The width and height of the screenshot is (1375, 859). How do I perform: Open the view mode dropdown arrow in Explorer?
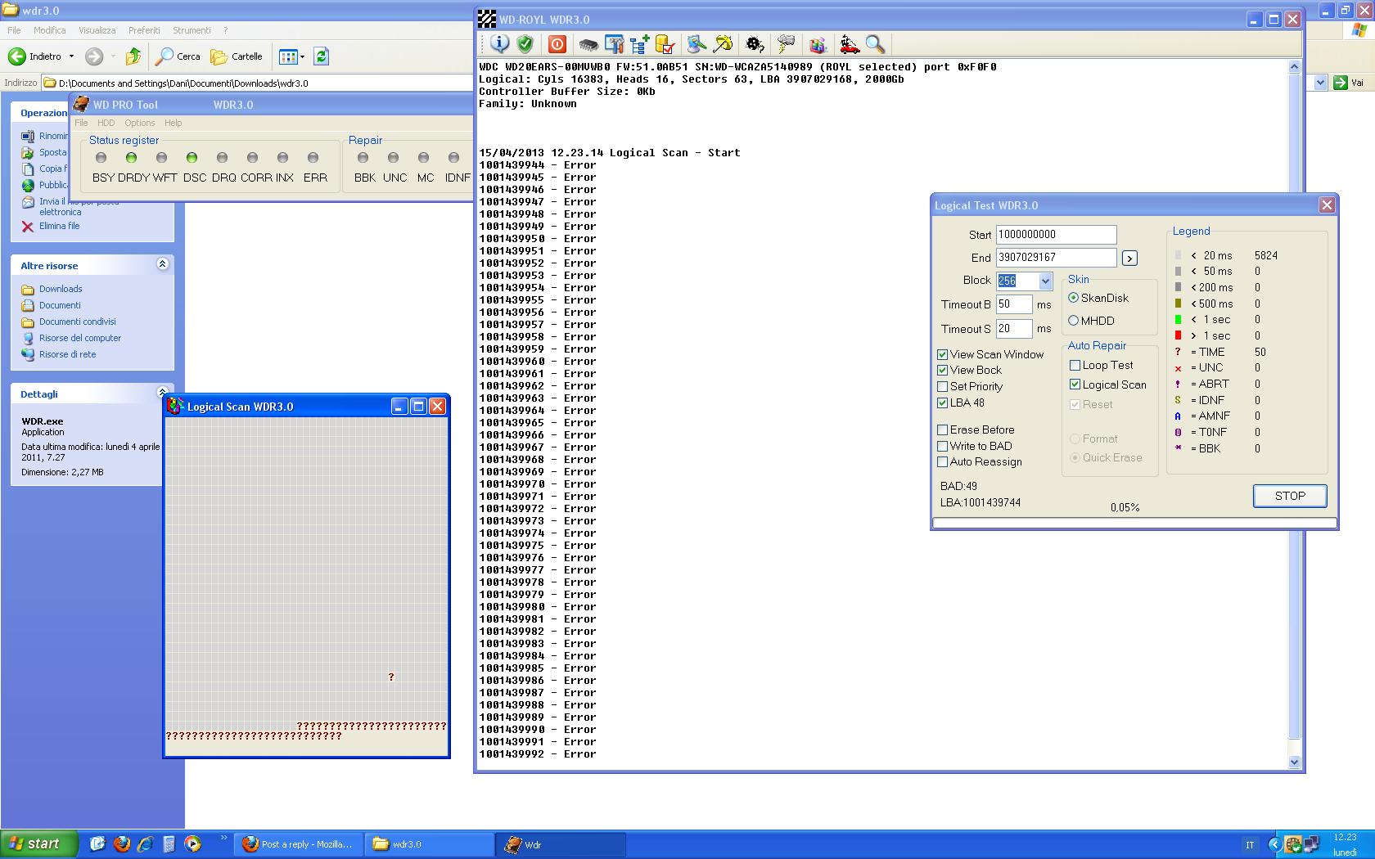tap(302, 56)
